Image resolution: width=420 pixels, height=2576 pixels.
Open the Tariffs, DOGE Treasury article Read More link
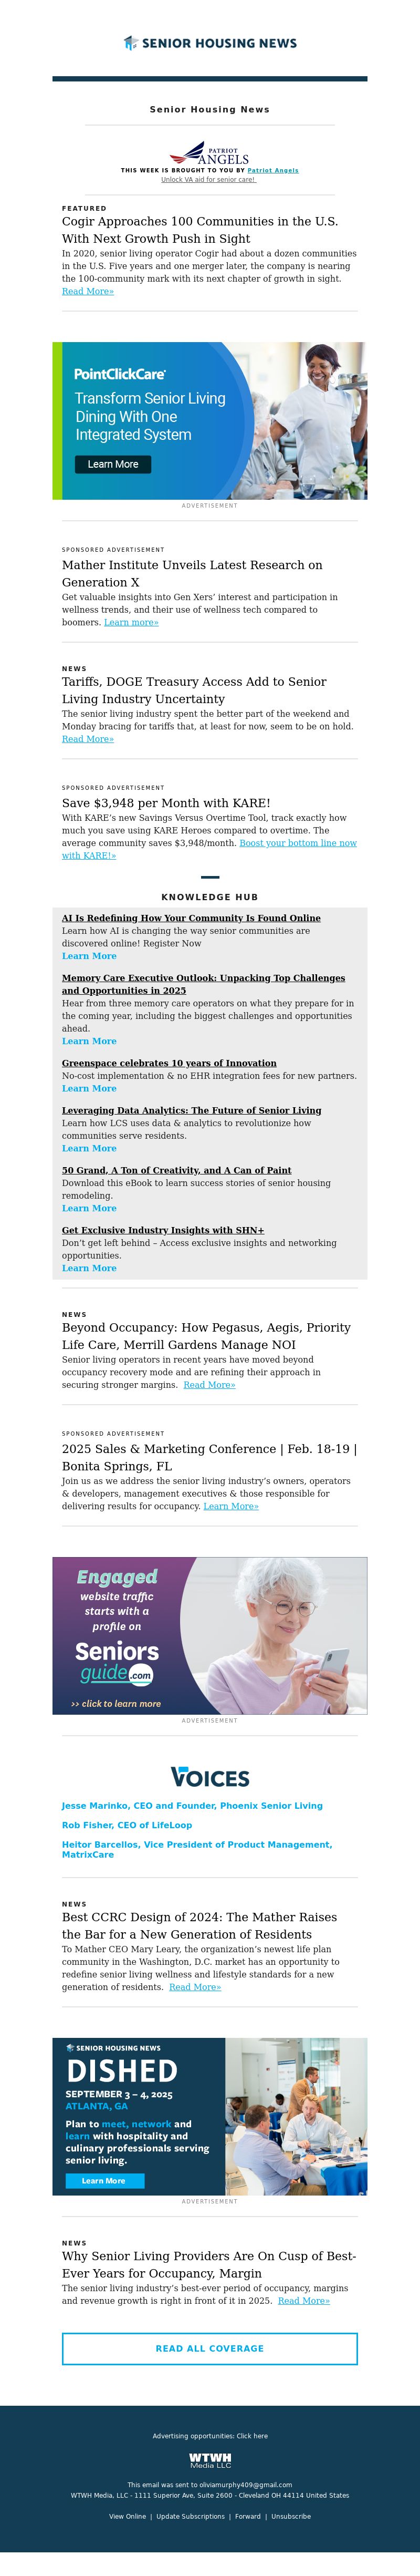click(88, 739)
